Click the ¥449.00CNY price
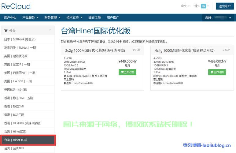236x153 pixels. 127,62
